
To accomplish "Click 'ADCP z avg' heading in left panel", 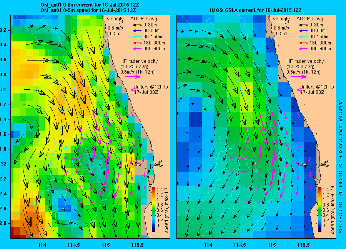I will point(144,19).
